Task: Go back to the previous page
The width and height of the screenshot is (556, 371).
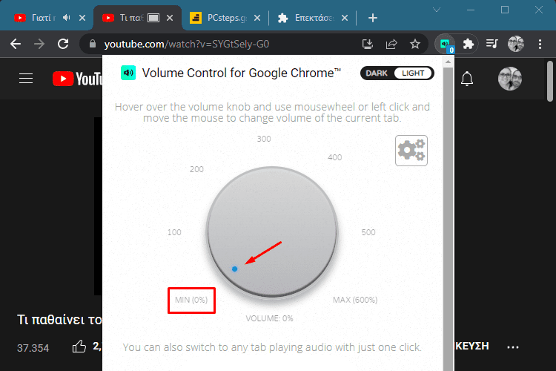Action: click(x=16, y=44)
